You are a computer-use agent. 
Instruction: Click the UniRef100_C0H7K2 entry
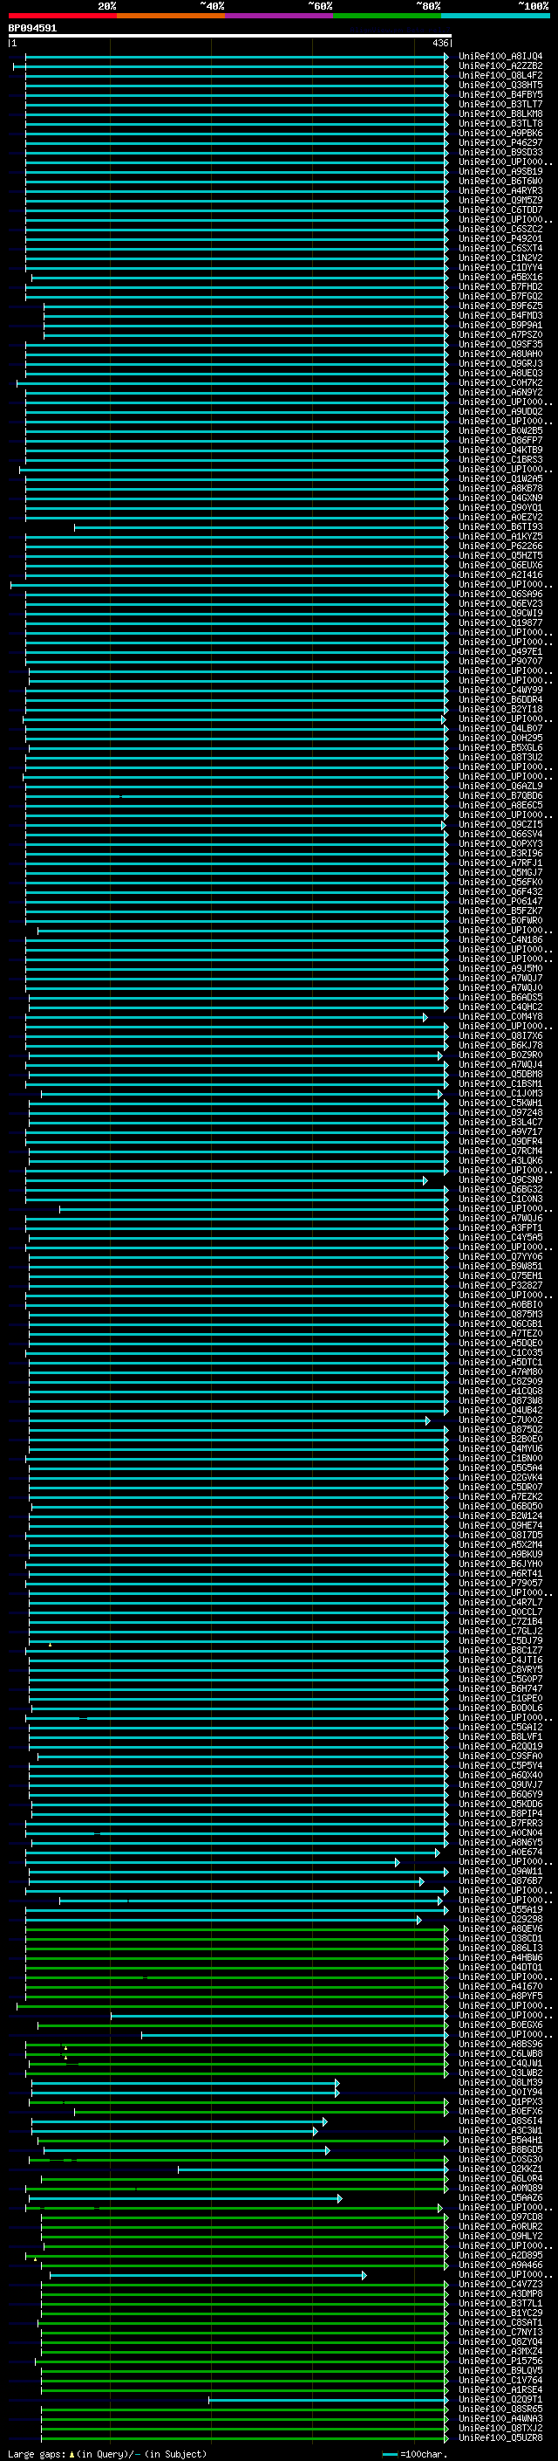500,383
